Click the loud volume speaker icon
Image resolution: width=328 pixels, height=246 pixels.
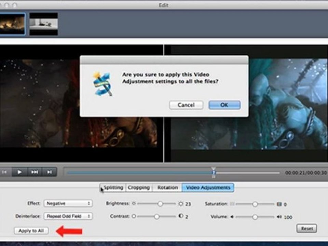click(279, 217)
